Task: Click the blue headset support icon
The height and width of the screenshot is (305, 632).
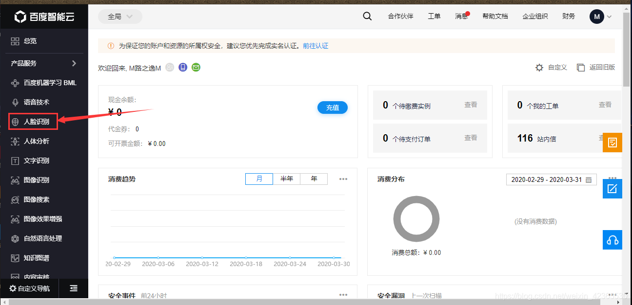Action: (612, 240)
